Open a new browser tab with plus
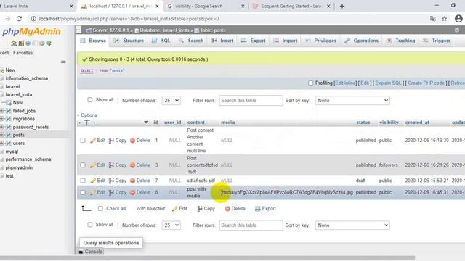The width and height of the screenshot is (465, 261). (x=342, y=6)
